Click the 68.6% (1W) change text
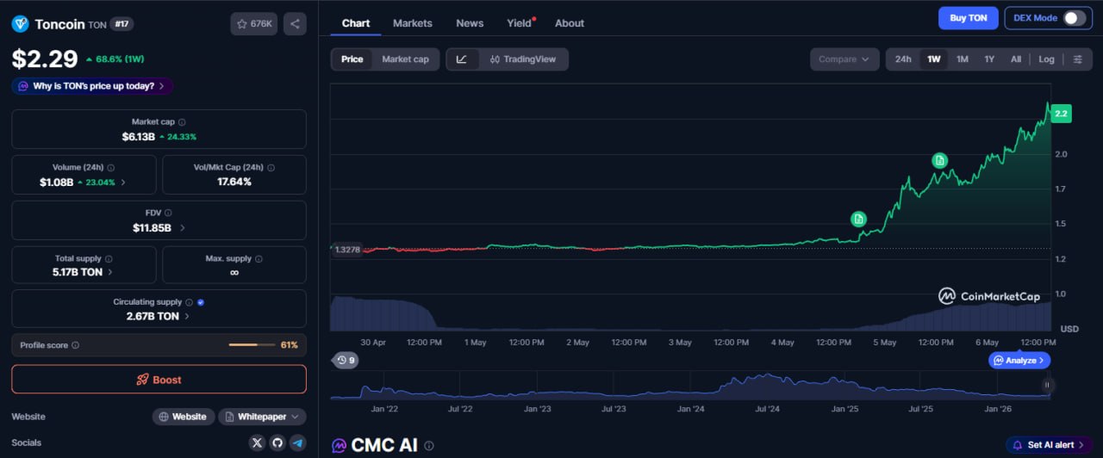This screenshot has height=458, width=1103. click(x=120, y=59)
